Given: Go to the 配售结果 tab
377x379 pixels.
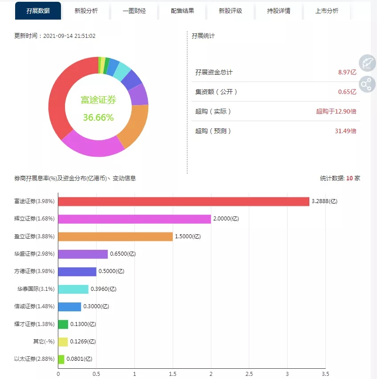Looking at the screenshot, I should pos(182,11).
